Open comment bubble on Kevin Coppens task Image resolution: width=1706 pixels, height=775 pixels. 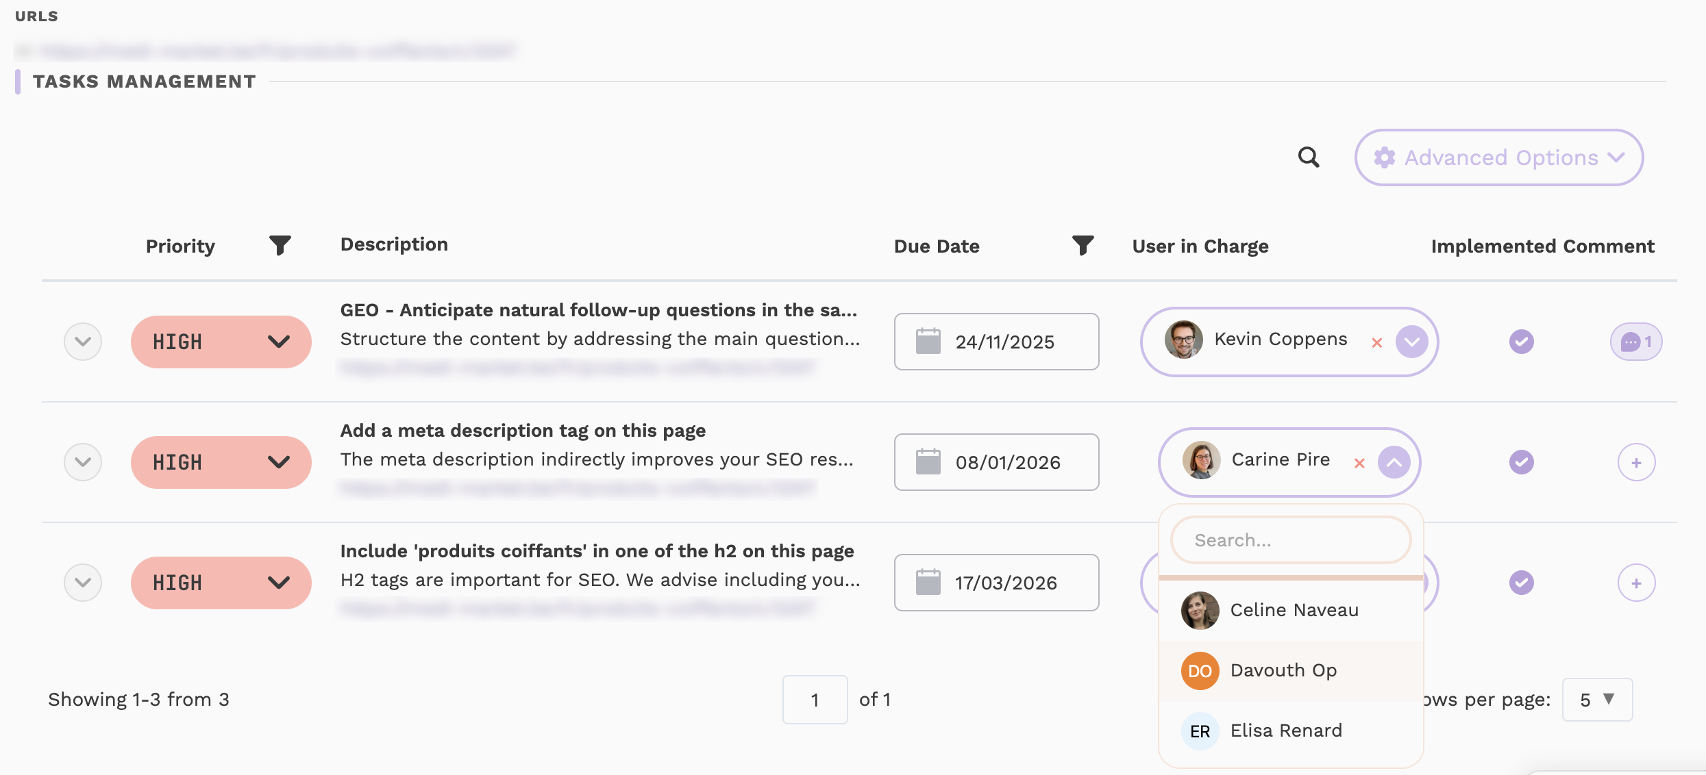[1635, 342]
